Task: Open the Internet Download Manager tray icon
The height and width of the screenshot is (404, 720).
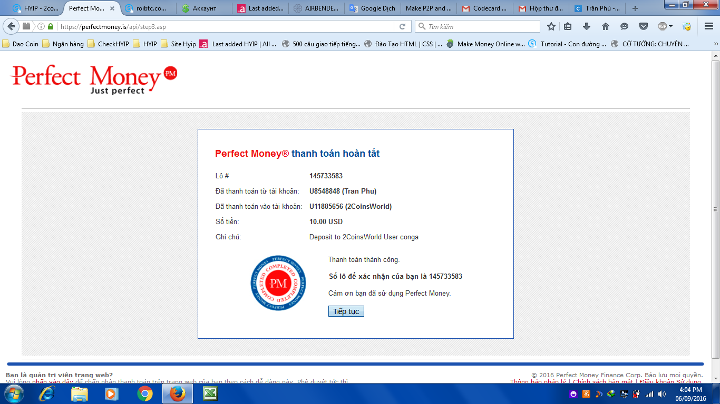Action: [x=611, y=394]
